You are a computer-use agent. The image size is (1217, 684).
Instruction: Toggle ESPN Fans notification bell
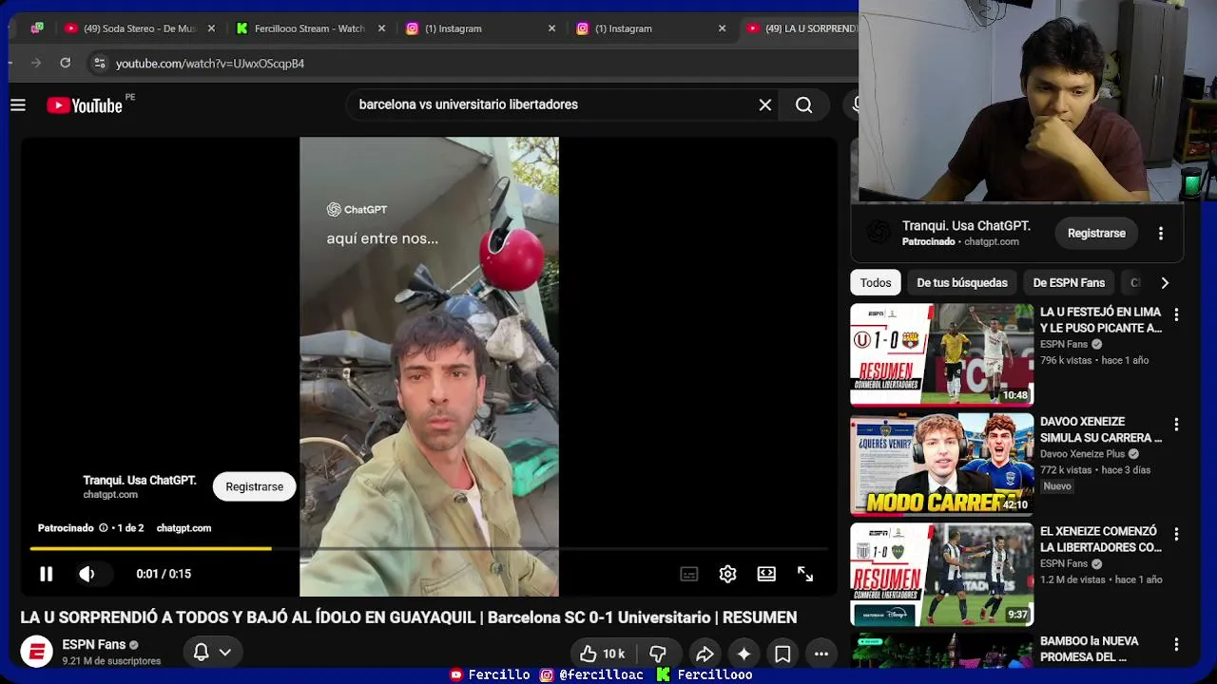[x=202, y=652]
